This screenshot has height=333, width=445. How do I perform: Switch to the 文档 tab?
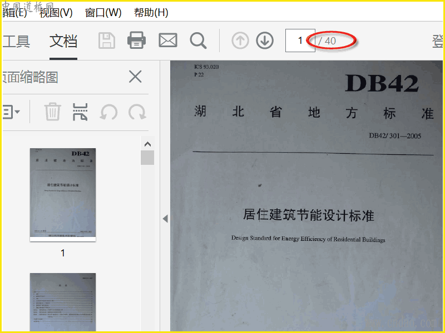(x=63, y=41)
